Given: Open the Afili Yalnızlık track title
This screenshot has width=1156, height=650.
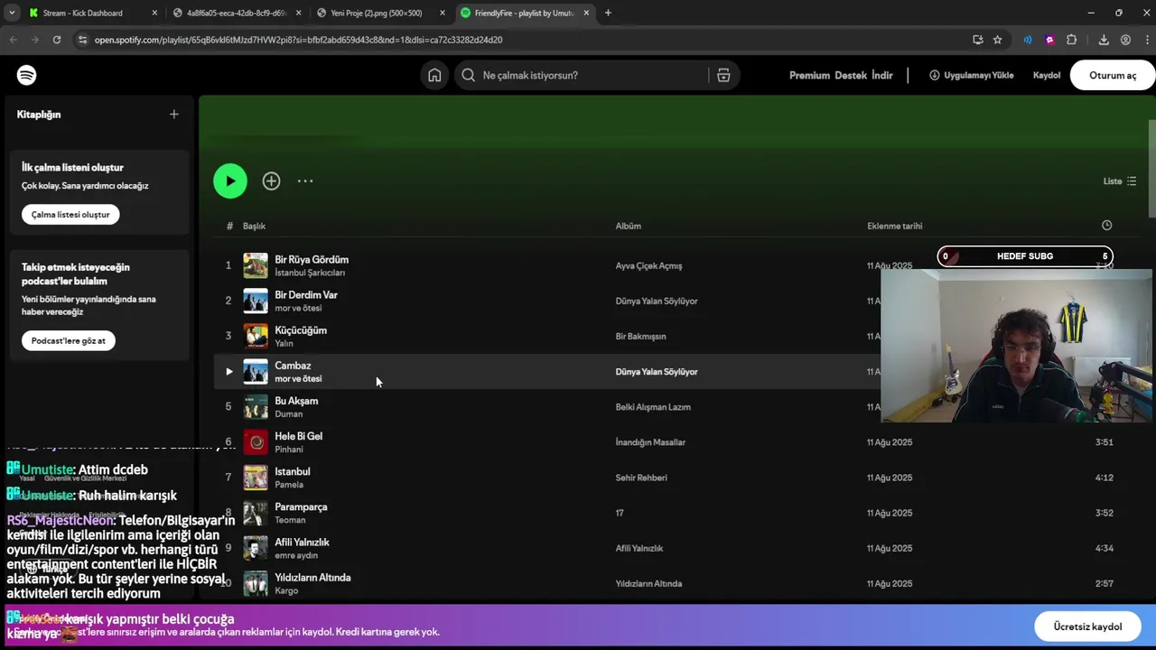Looking at the screenshot, I should click(x=302, y=542).
